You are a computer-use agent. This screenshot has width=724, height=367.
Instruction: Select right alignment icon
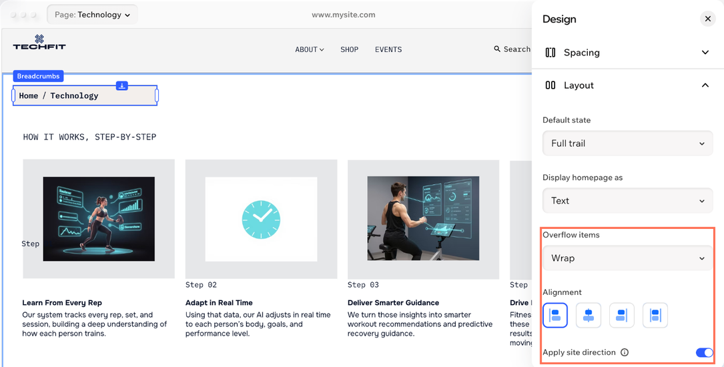621,316
